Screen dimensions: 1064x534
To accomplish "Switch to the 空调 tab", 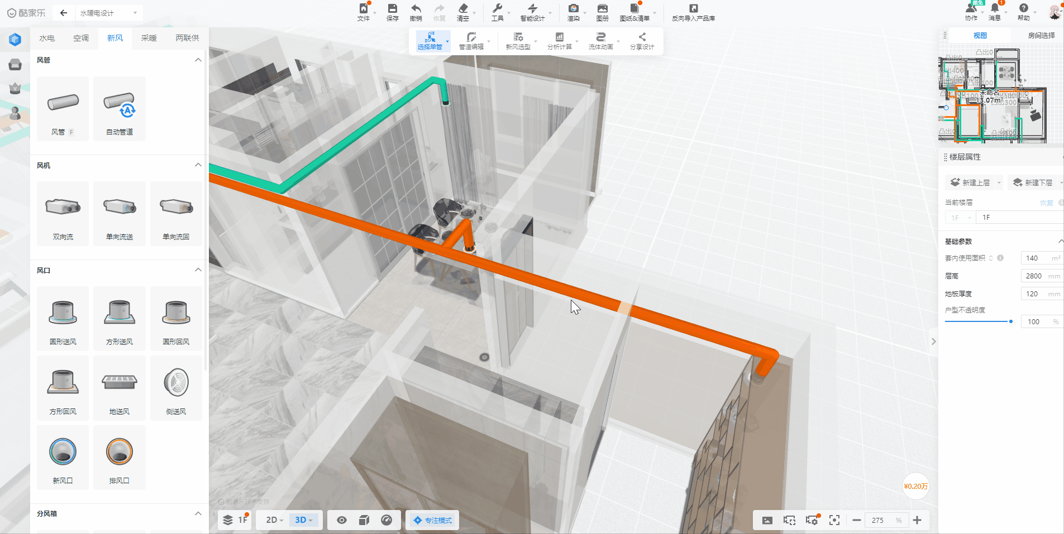I will [x=81, y=38].
